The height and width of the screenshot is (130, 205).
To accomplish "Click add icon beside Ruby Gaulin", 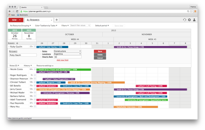I will click(35, 47).
